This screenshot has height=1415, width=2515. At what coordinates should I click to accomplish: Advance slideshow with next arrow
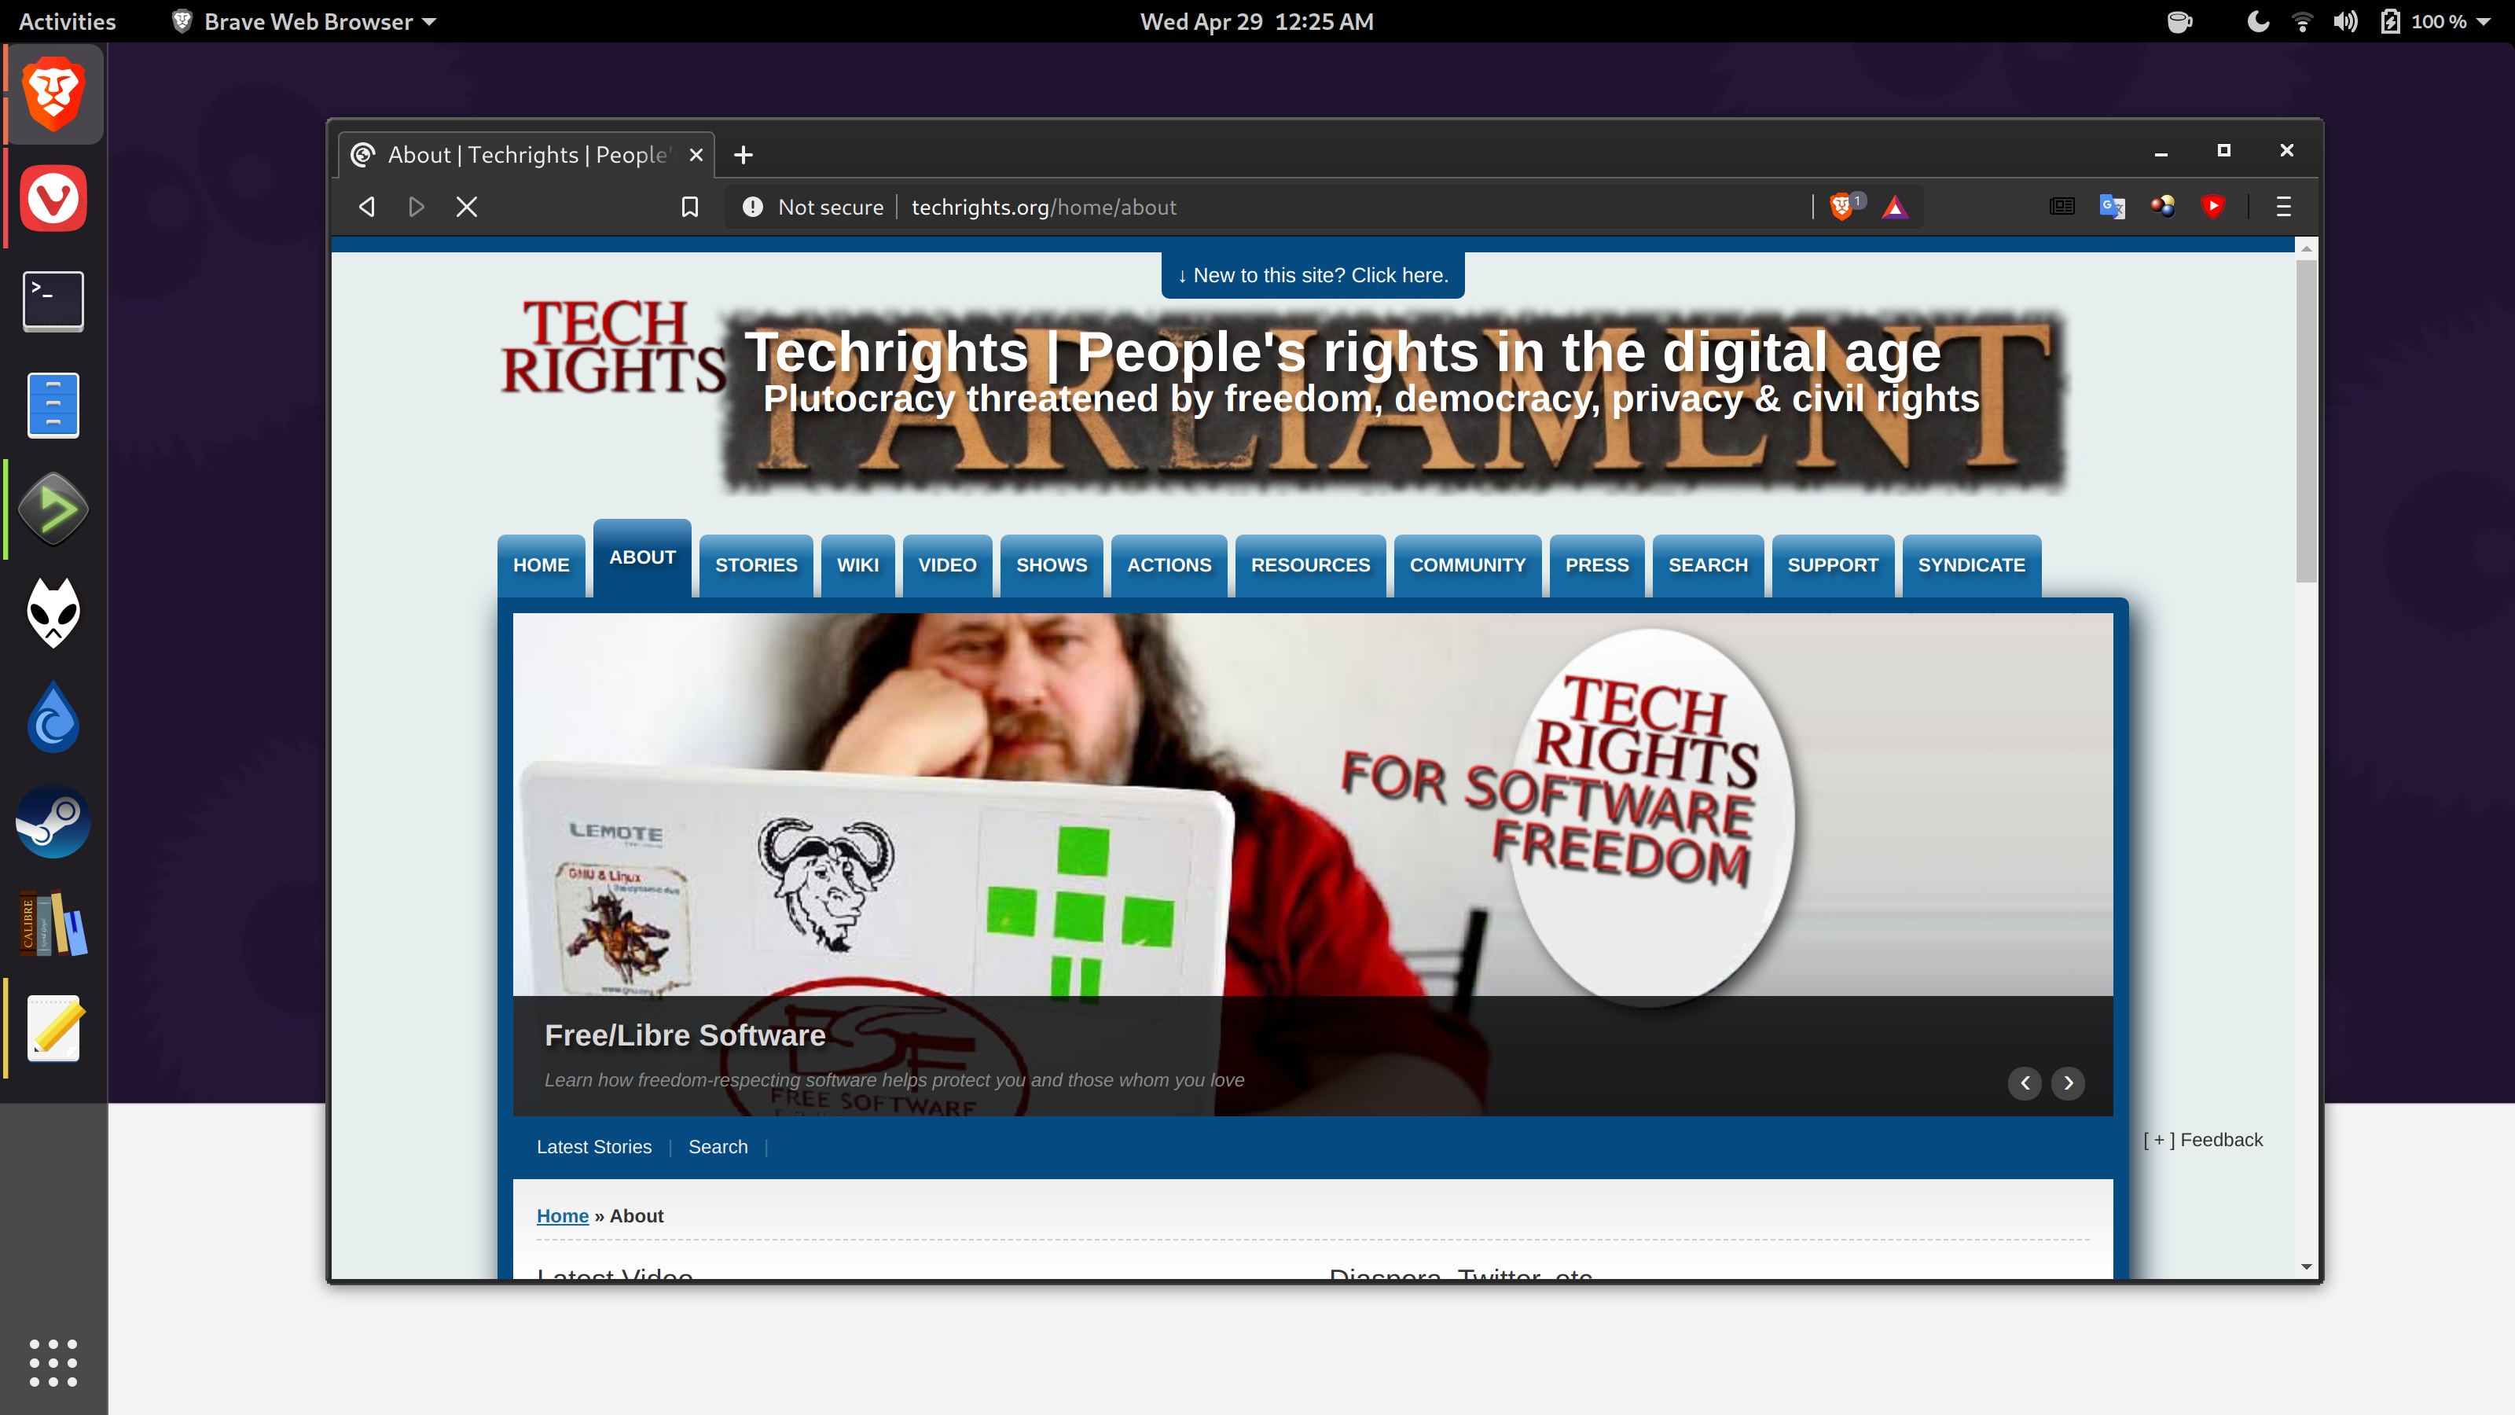(2068, 1083)
